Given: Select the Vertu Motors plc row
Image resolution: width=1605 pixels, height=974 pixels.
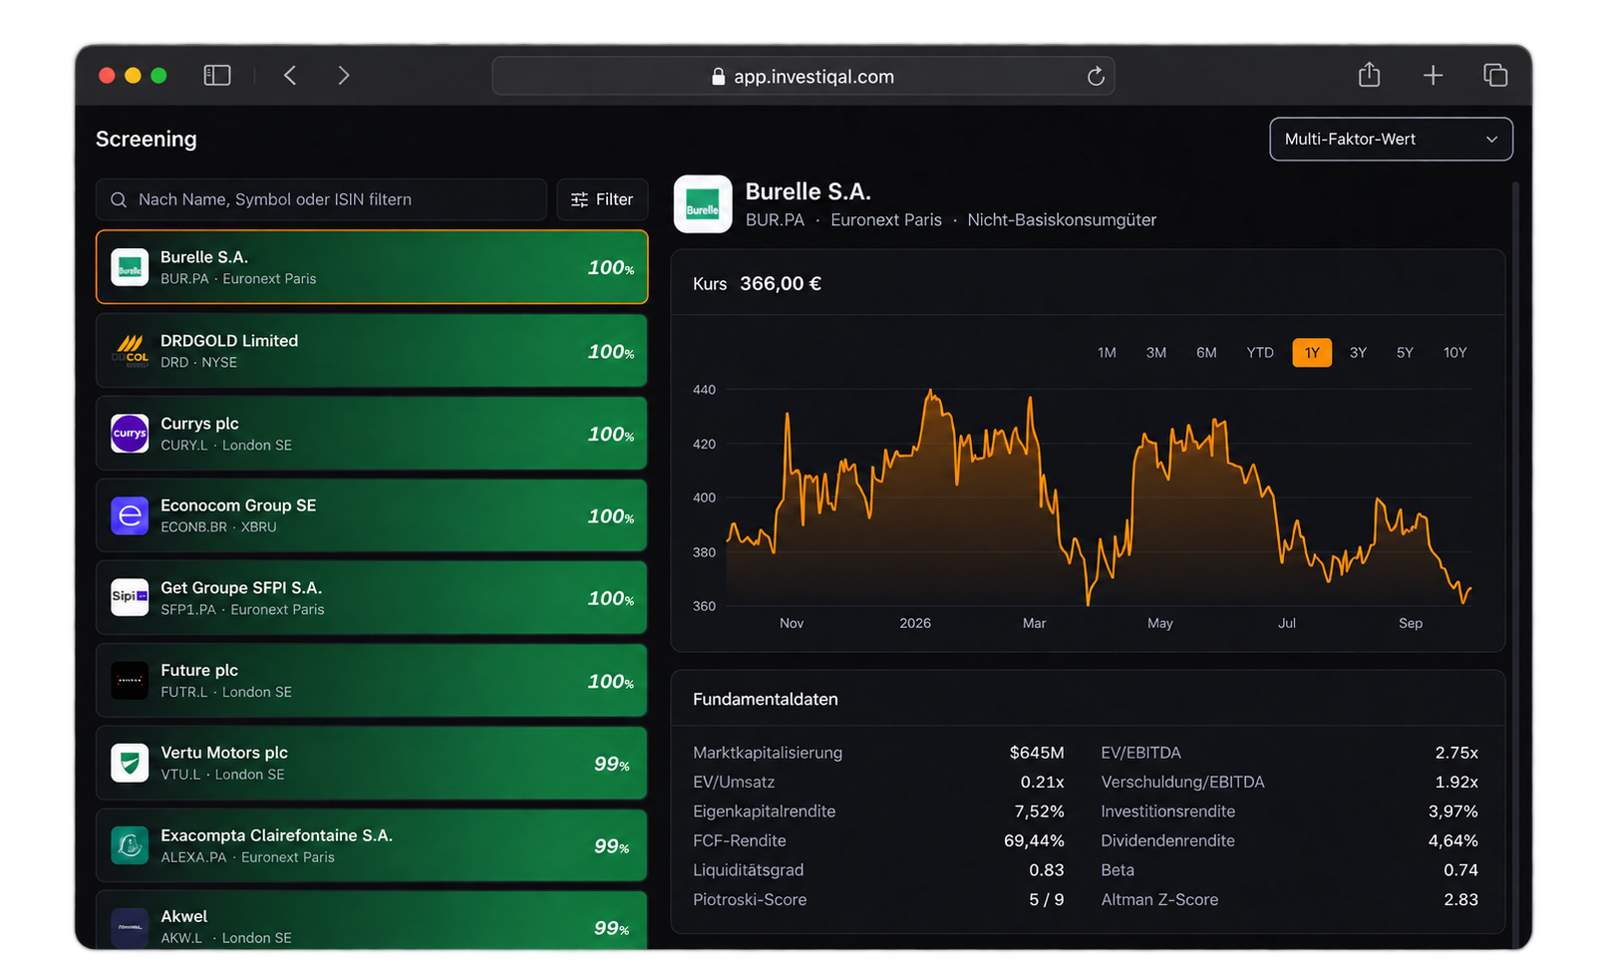Looking at the screenshot, I should [x=372, y=763].
